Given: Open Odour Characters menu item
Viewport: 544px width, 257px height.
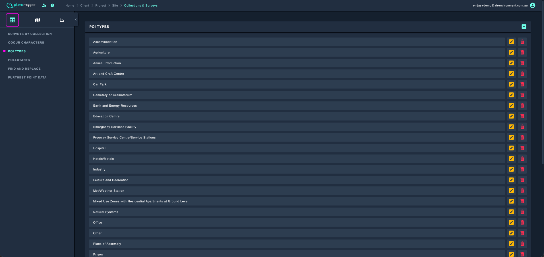Looking at the screenshot, I should (x=26, y=43).
